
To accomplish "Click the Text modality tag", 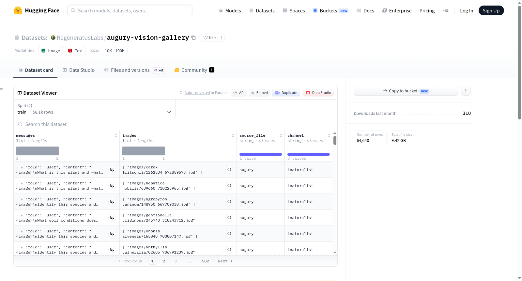I will click(75, 51).
